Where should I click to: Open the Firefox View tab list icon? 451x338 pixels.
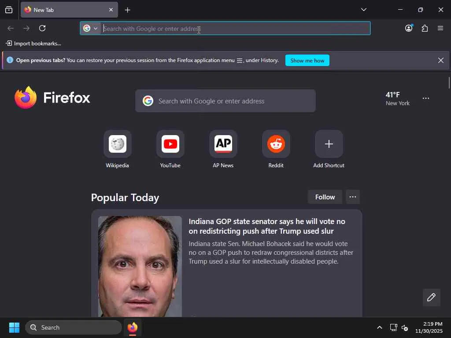tap(9, 10)
